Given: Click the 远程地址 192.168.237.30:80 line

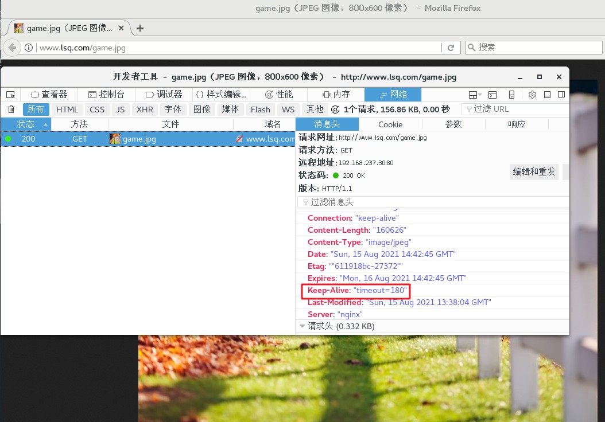Looking at the screenshot, I should pyautogui.click(x=346, y=163).
